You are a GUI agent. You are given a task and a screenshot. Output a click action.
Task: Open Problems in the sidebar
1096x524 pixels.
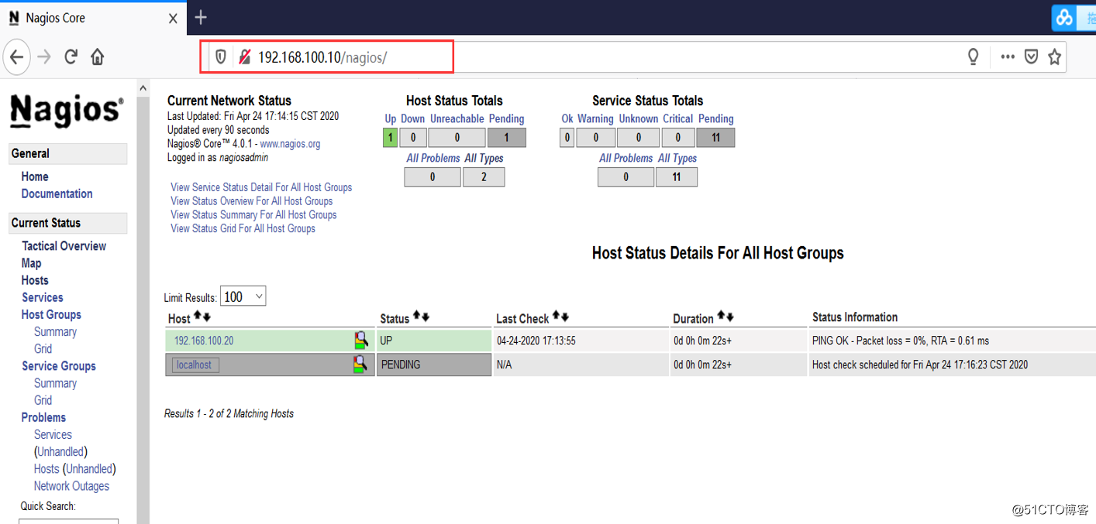coord(43,417)
